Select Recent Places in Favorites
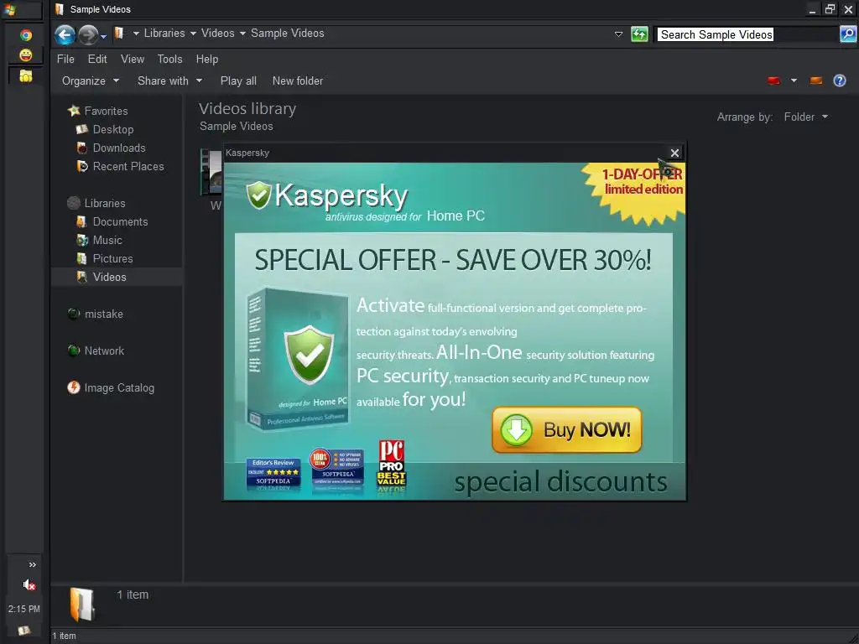859x644 pixels. [x=128, y=167]
